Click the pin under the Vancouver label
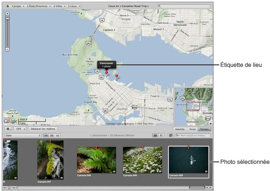Screen dimensions: 270x191 pyautogui.click(x=107, y=74)
